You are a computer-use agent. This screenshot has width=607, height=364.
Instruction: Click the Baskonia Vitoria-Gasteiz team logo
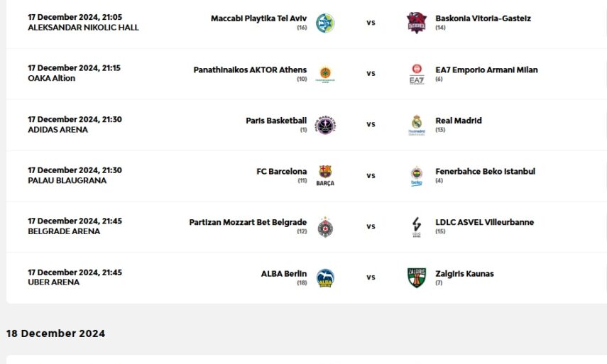417,23
